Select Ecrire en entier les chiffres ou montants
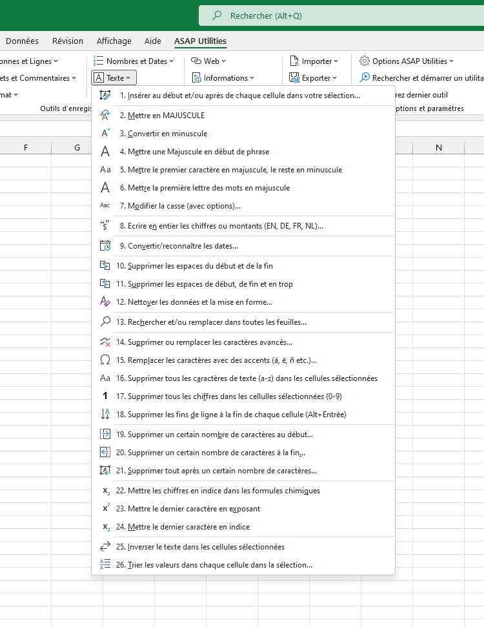Image resolution: width=484 pixels, height=627 pixels. (x=243, y=225)
